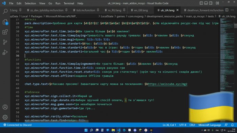237x133 pixels.
Task: Open the File menu
Action: pyautogui.click(x=11, y=3)
